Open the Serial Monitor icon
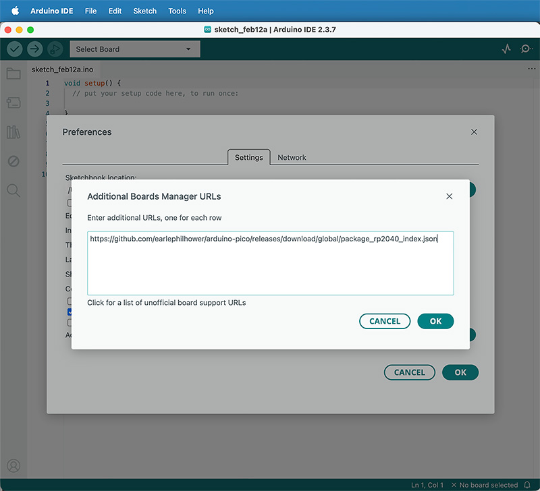Viewport: 540px width, 491px height. coord(525,49)
